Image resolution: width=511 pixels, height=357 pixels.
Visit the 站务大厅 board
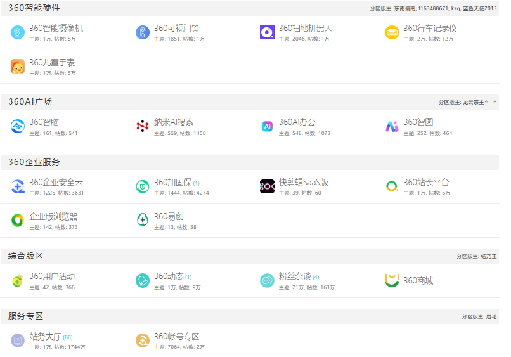click(x=45, y=337)
